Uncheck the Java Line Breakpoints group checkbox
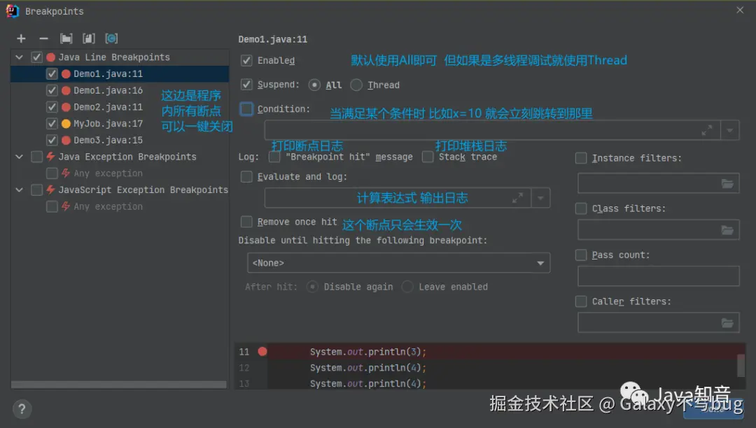This screenshot has height=428, width=756. (x=36, y=57)
